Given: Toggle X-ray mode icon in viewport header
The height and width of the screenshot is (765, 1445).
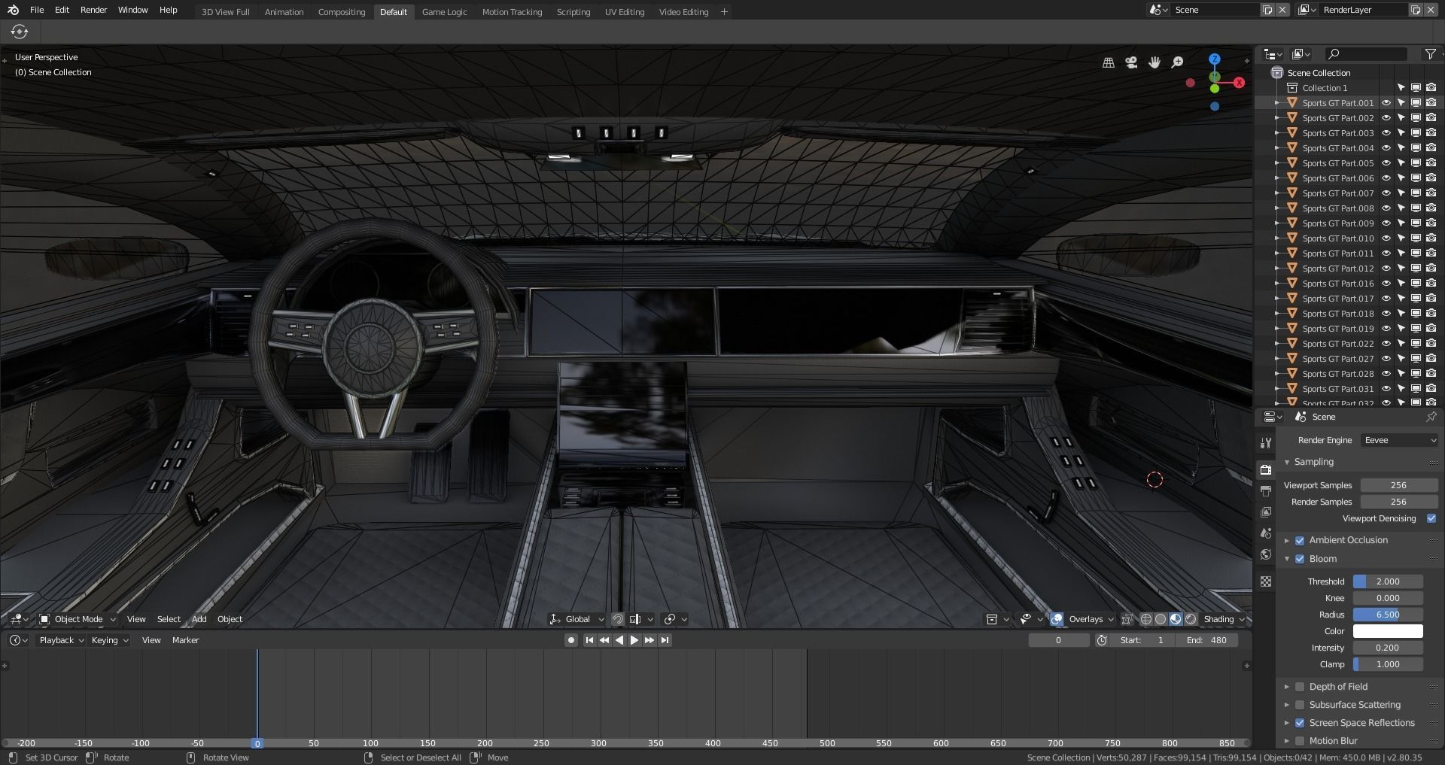Looking at the screenshot, I should tap(1127, 619).
